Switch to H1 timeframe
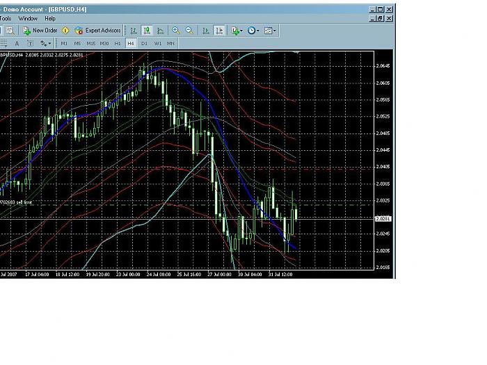487x365 pixels. (x=118, y=43)
